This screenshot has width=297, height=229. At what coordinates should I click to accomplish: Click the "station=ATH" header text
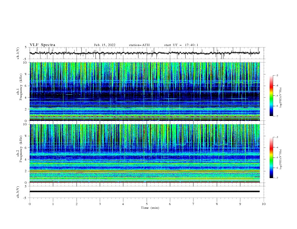coord(139,45)
